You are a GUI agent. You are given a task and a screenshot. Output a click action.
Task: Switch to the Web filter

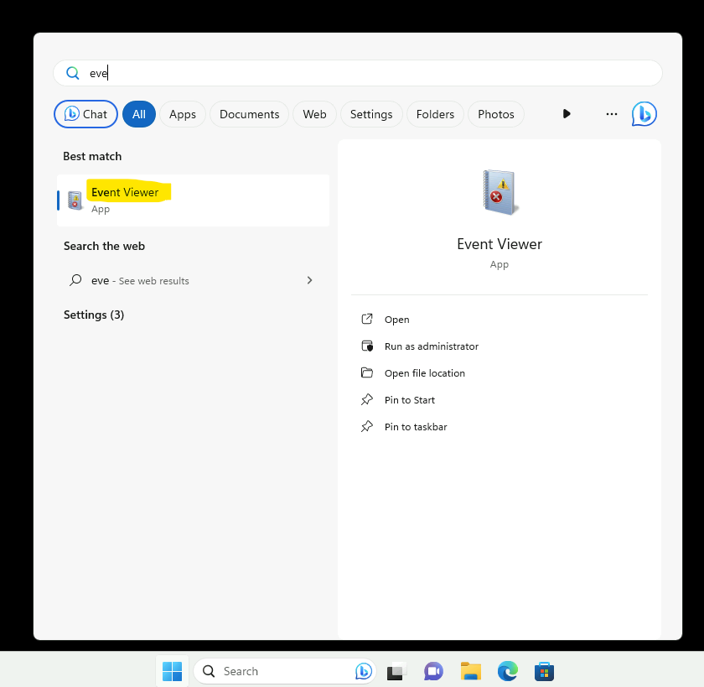click(x=314, y=114)
